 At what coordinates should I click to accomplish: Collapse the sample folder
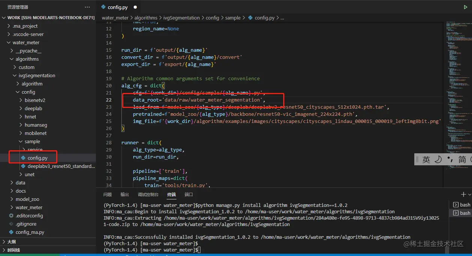[21, 142]
